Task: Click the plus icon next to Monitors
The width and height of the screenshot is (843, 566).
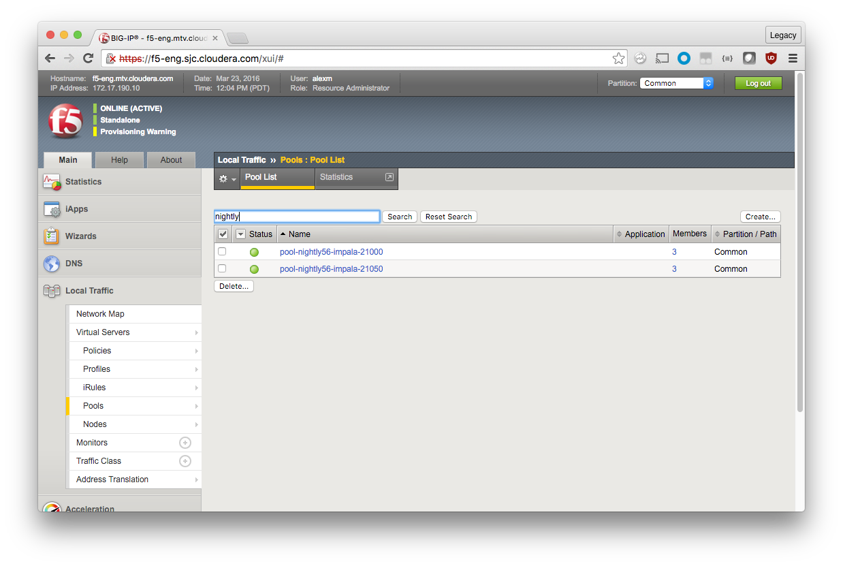Action: tap(185, 443)
